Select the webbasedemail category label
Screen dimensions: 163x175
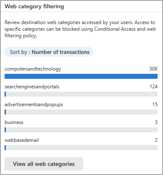22,140
